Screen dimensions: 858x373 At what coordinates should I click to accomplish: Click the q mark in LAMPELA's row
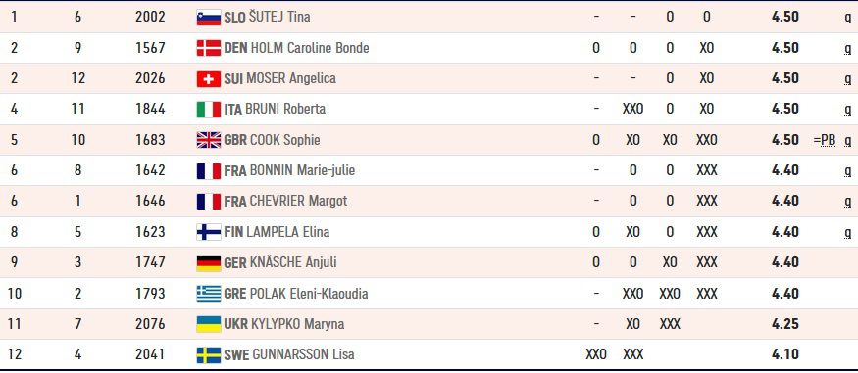click(x=847, y=233)
